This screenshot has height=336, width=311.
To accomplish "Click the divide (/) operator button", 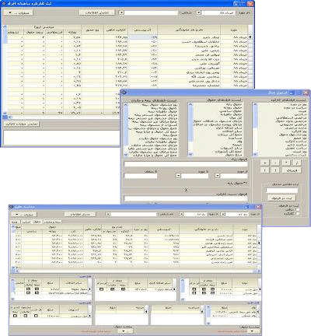I will pyautogui.click(x=297, y=163).
